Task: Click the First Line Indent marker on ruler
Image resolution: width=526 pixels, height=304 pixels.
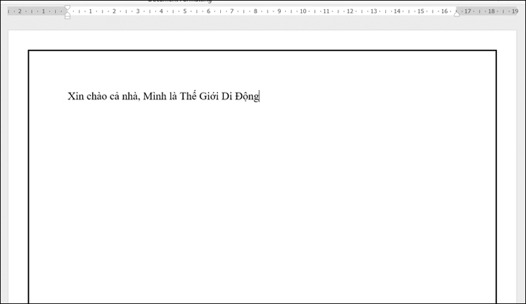Action: [x=68, y=8]
